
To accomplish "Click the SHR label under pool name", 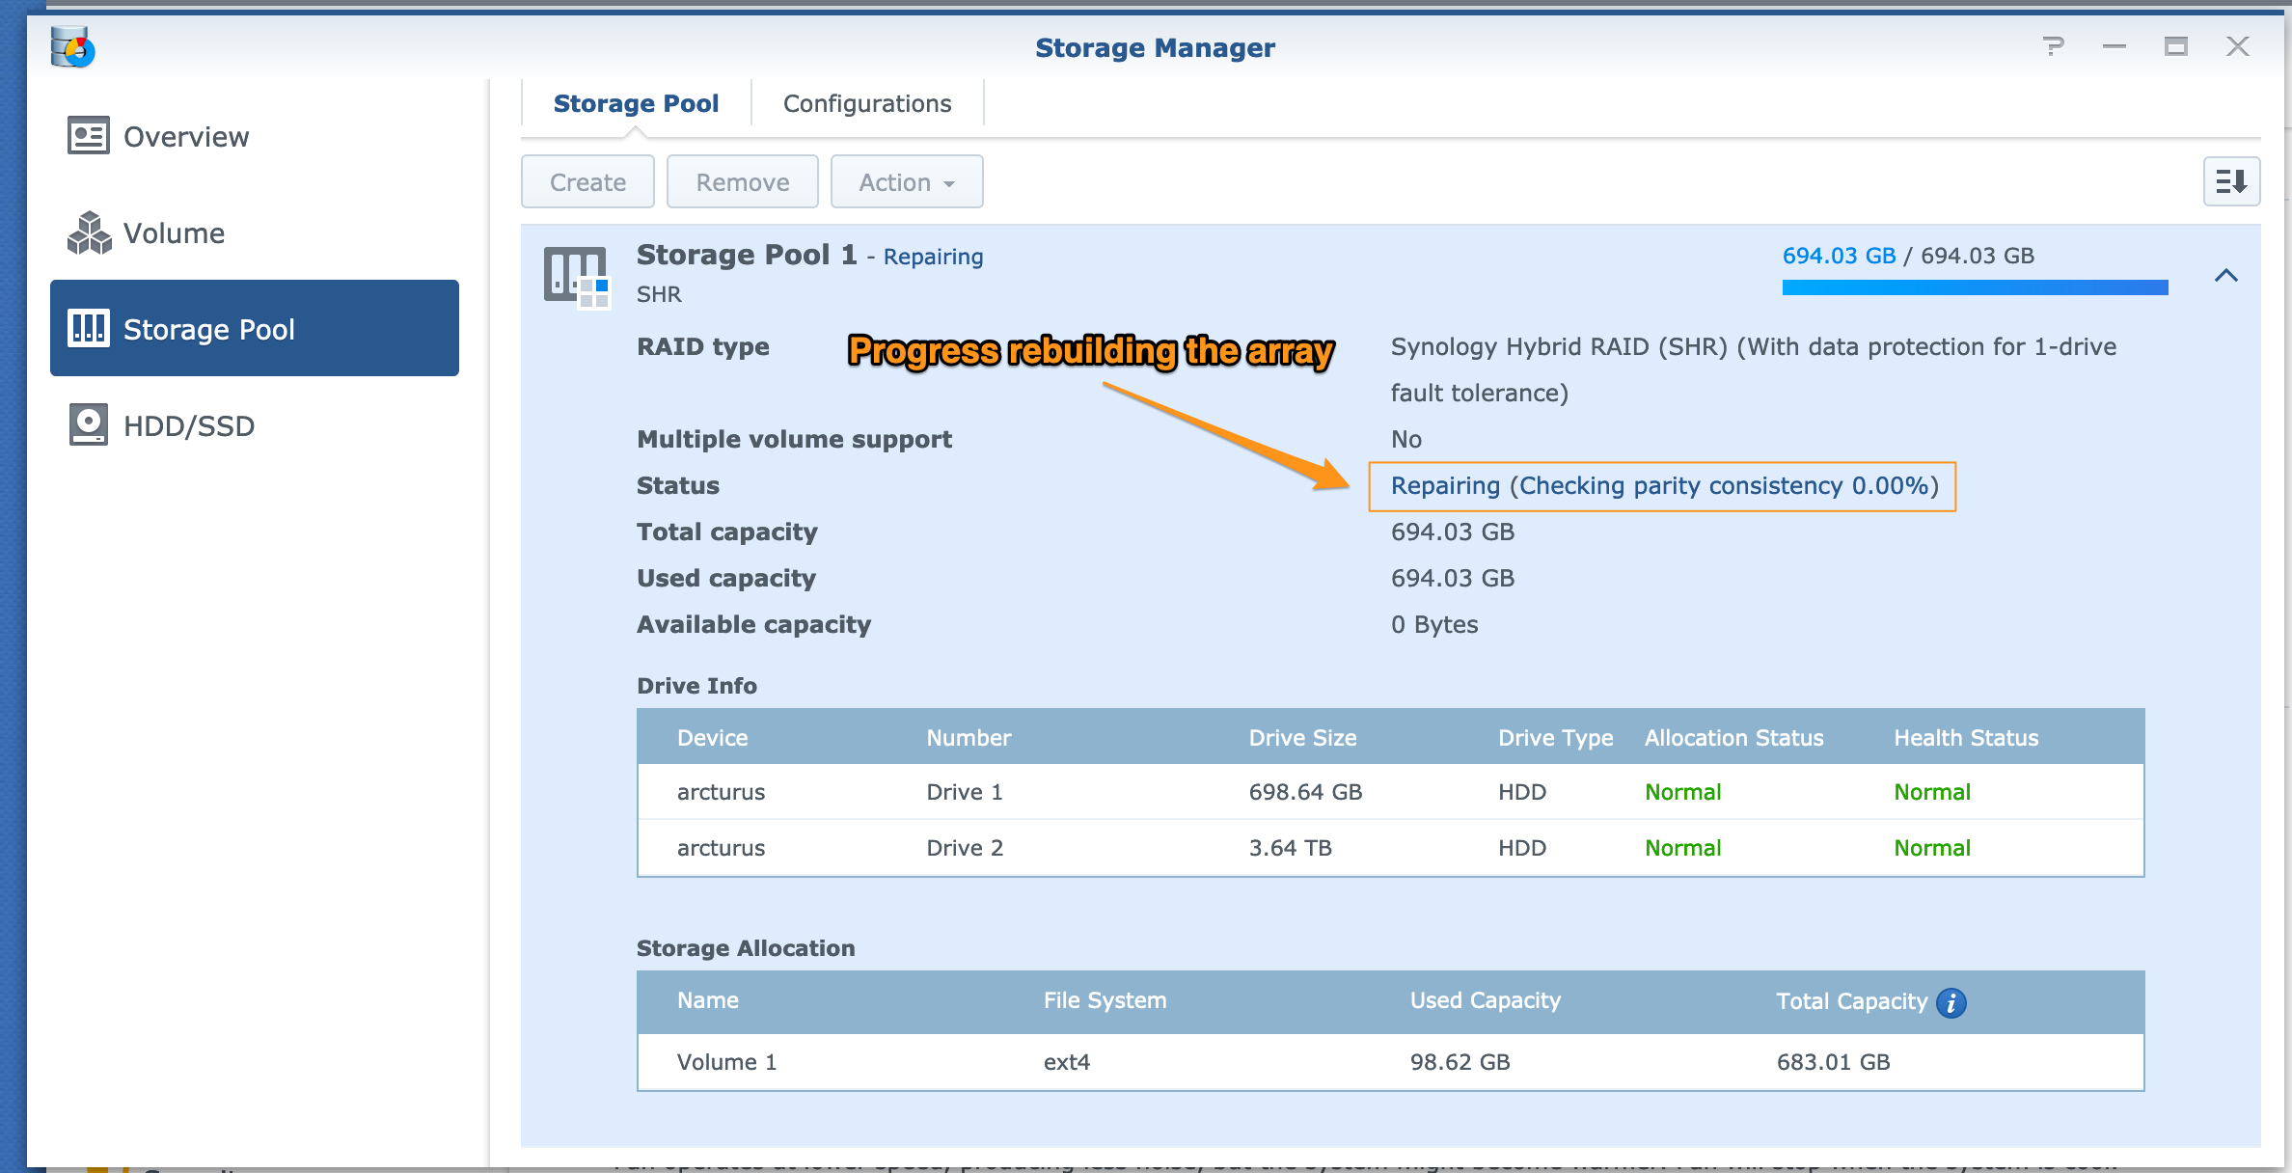I will click(x=659, y=294).
